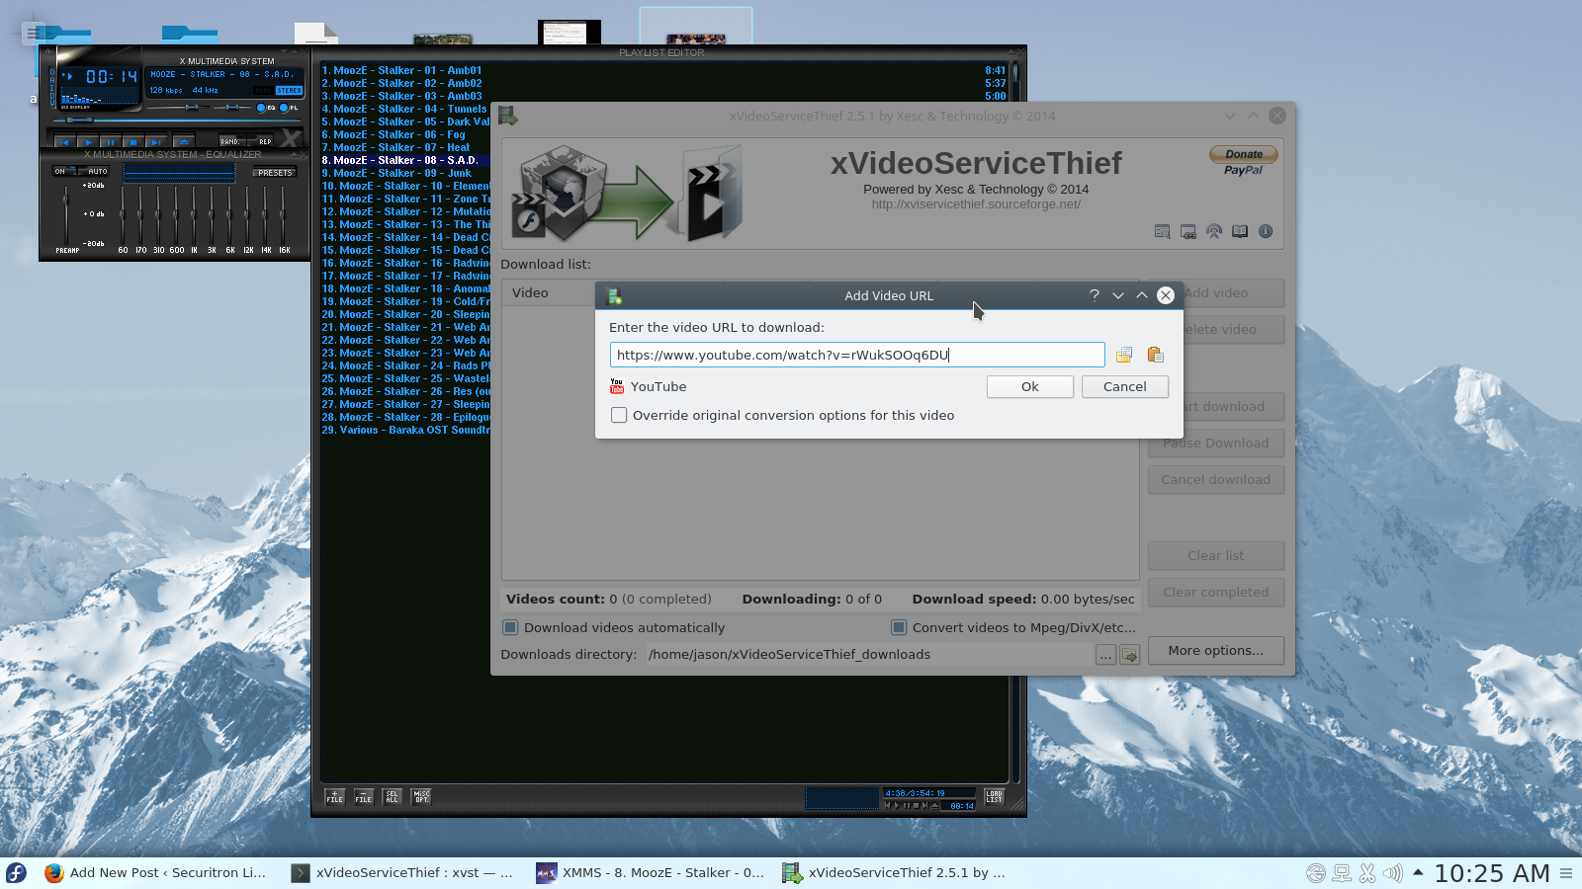Click the clock showing 10:25 AM
Screen dimensions: 1582x889
point(1491,873)
